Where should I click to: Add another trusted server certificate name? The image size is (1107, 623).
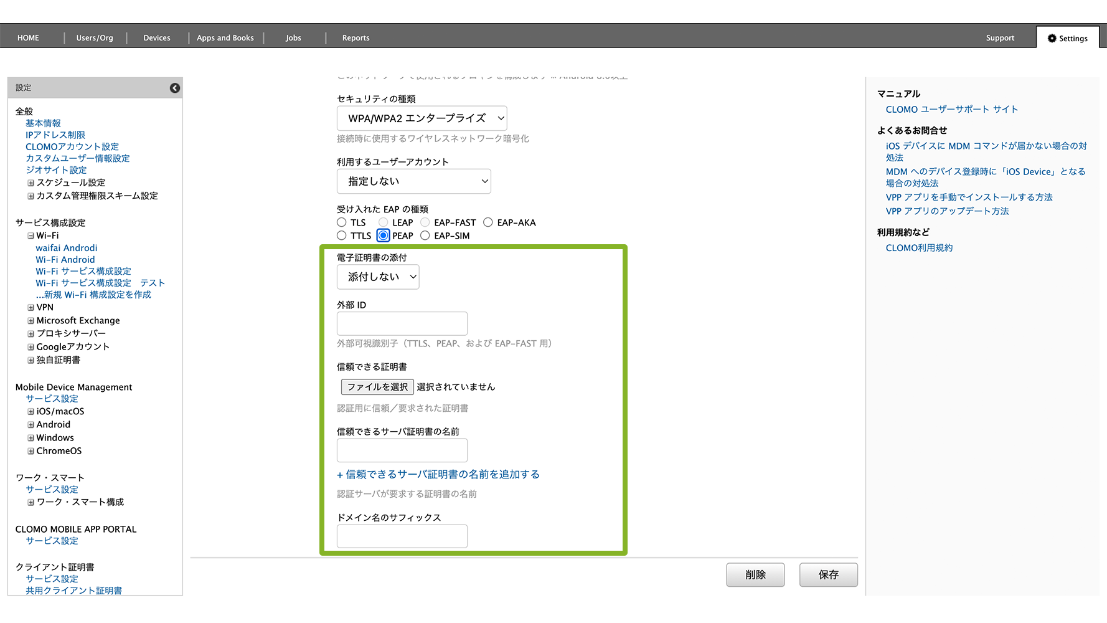[x=438, y=475]
